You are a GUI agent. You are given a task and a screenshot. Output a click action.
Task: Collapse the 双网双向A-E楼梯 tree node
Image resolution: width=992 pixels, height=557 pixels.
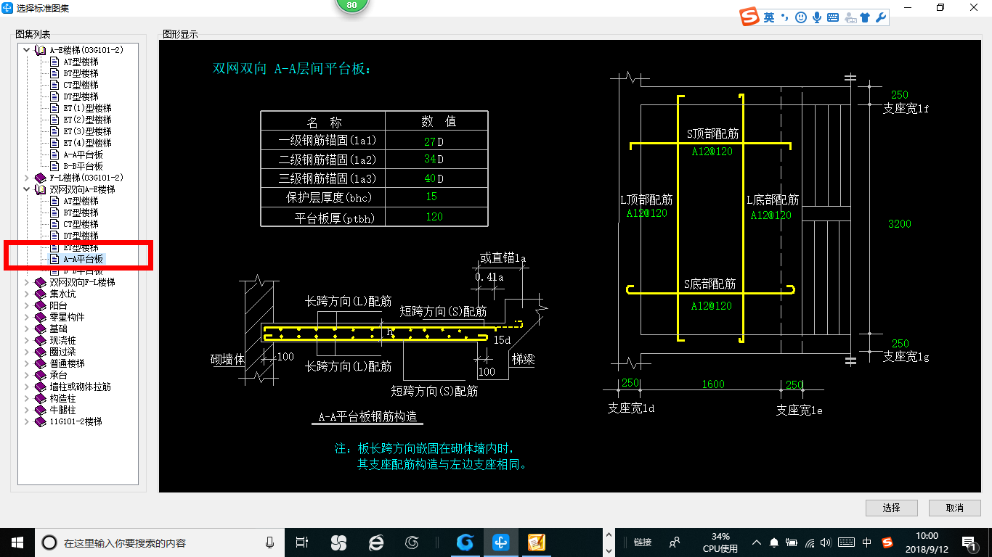point(28,189)
